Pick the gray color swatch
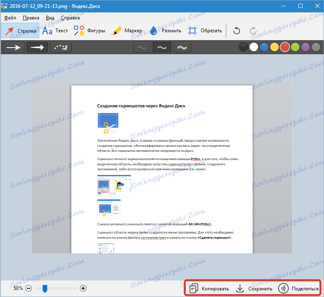 click(x=316, y=47)
